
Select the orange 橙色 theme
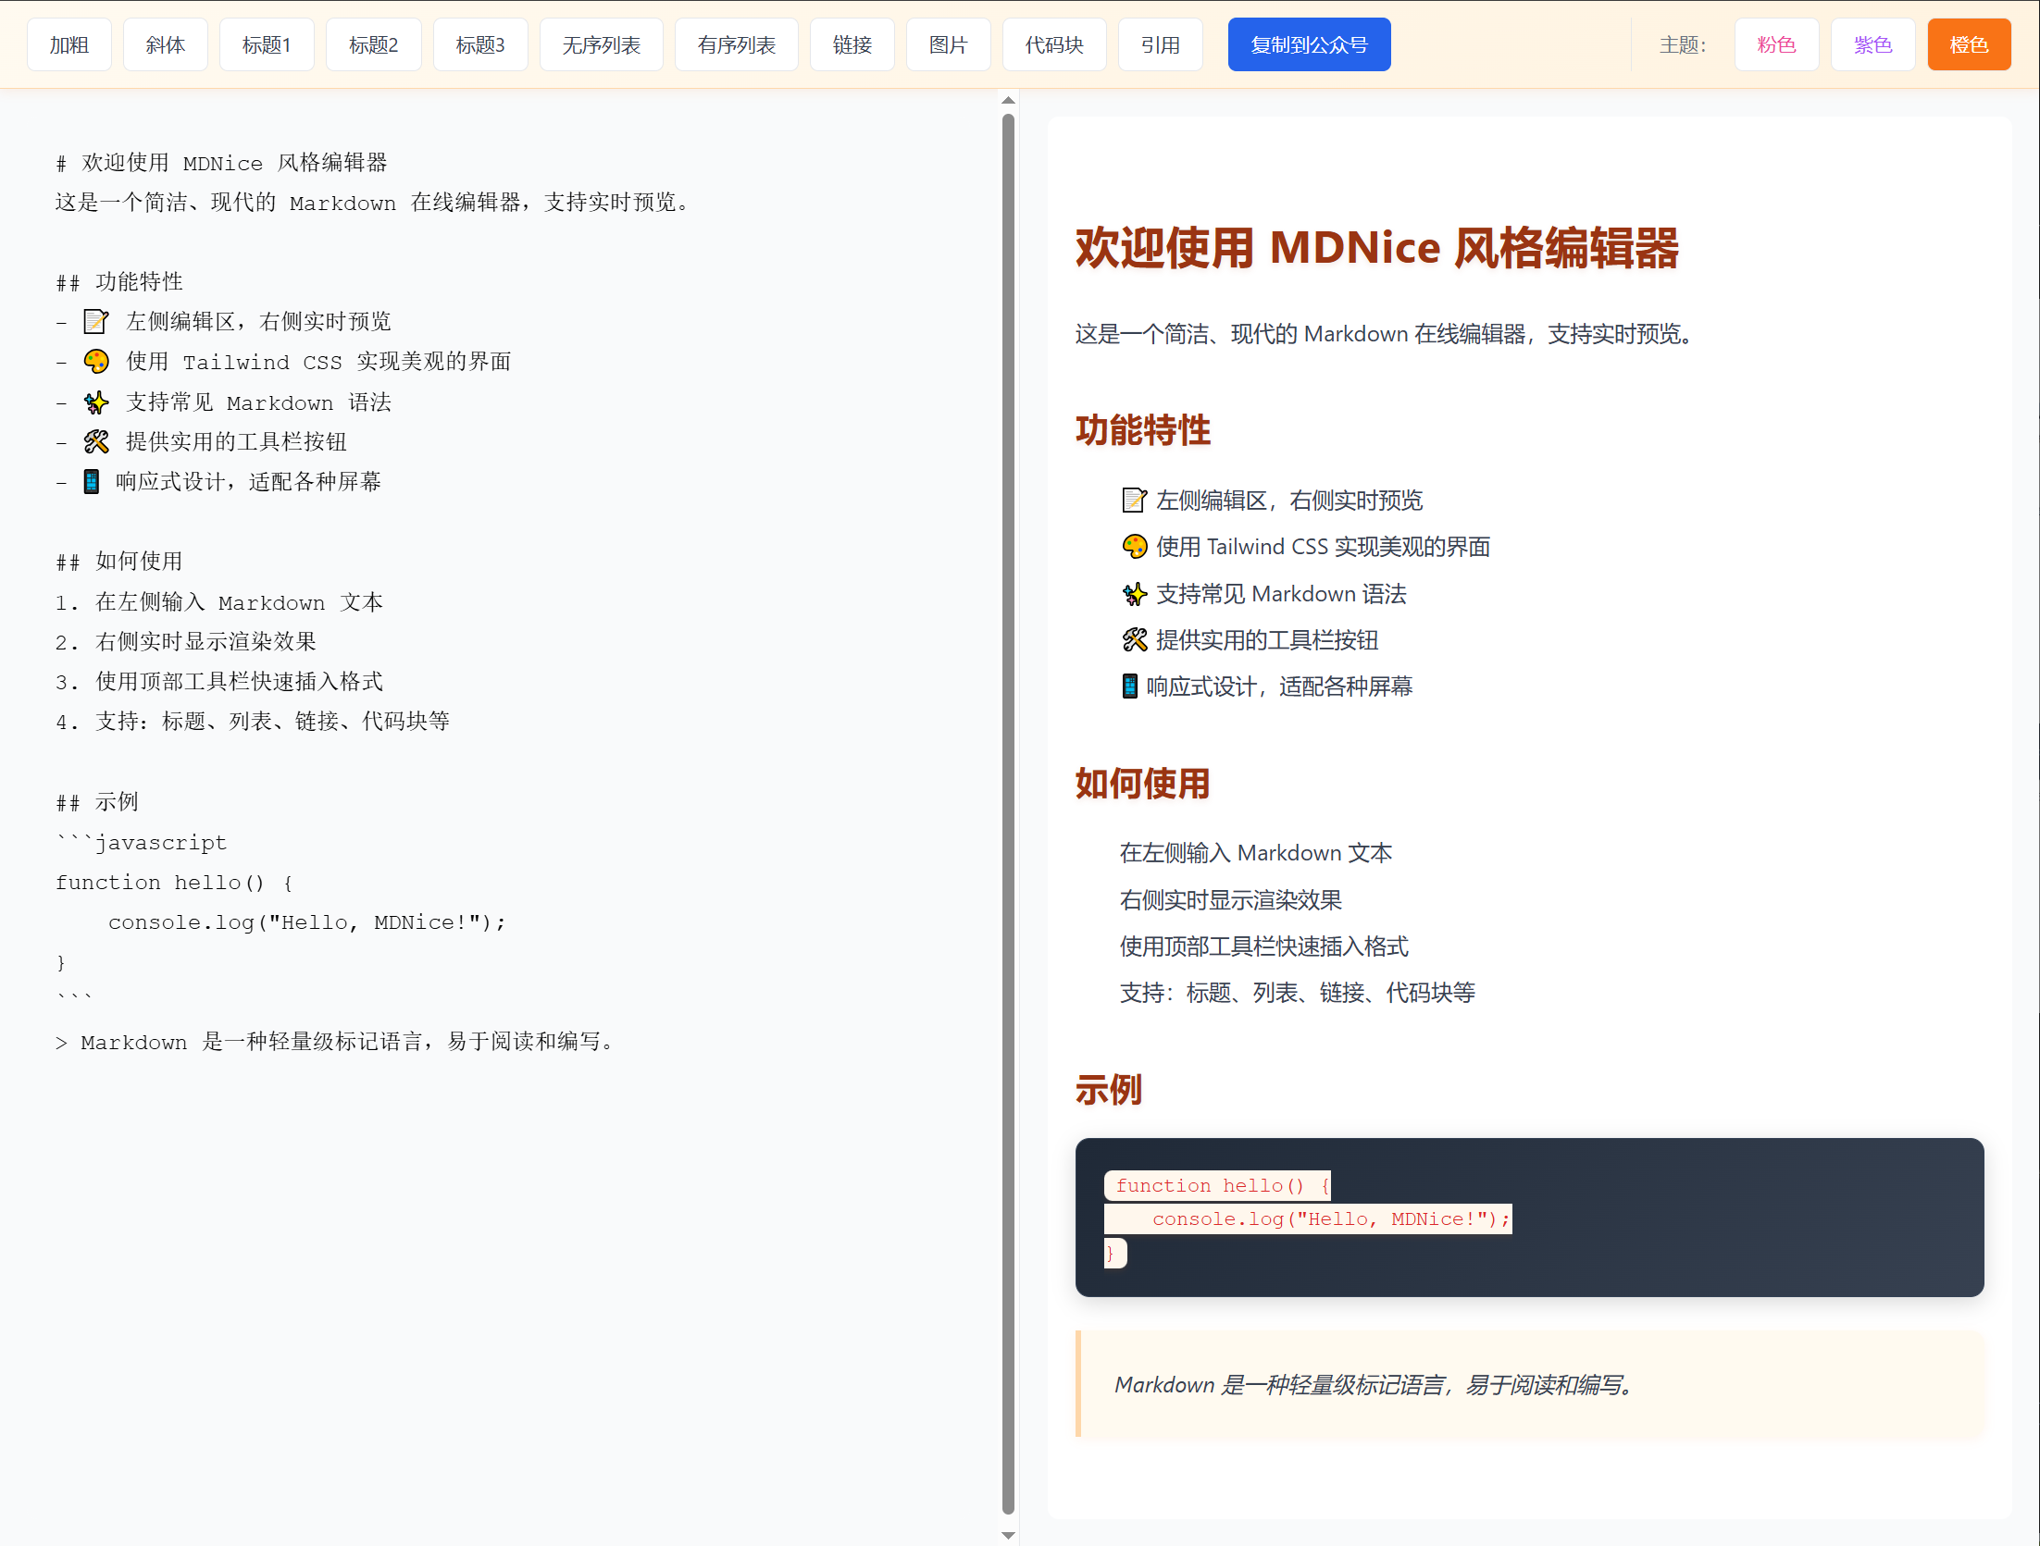(x=1969, y=43)
